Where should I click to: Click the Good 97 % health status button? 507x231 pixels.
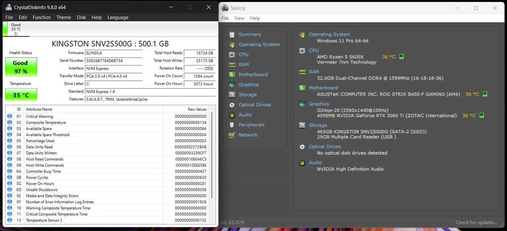(x=21, y=67)
